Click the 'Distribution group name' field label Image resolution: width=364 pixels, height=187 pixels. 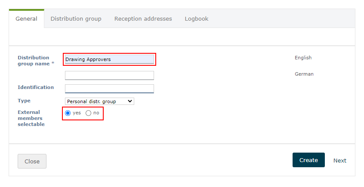34,60
